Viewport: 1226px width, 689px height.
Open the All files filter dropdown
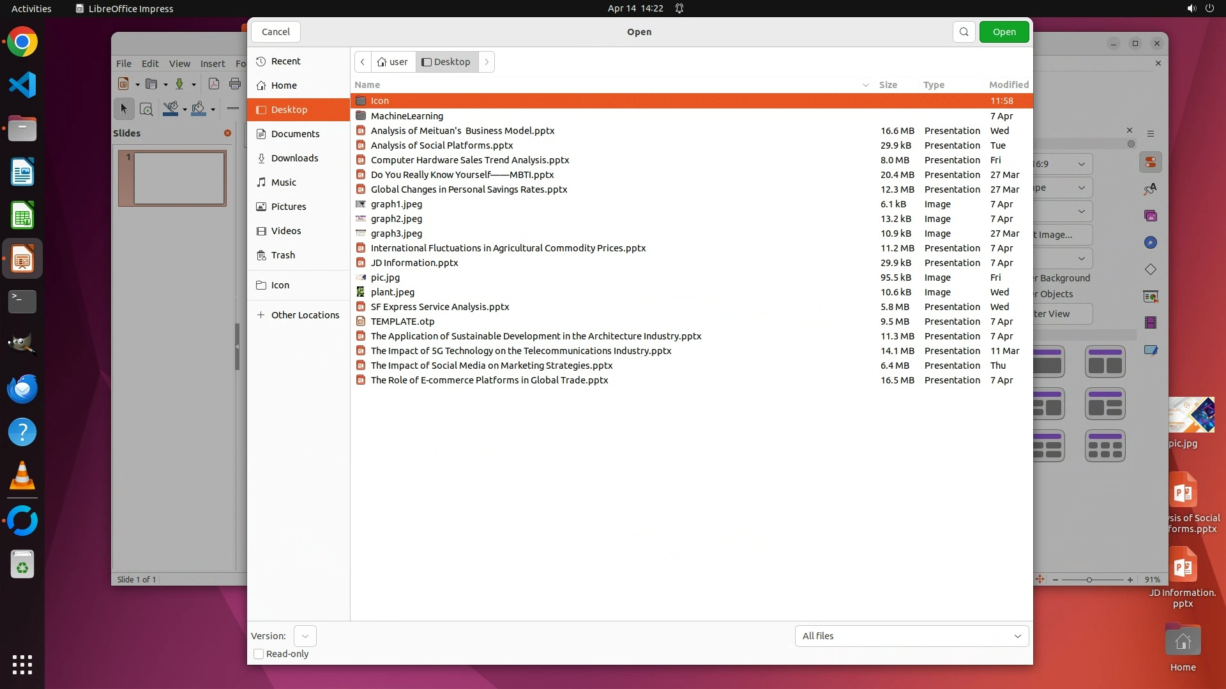(911, 636)
